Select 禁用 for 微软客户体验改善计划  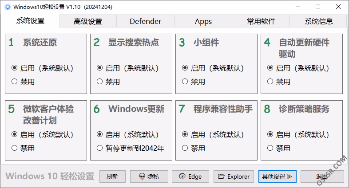pos(15,148)
